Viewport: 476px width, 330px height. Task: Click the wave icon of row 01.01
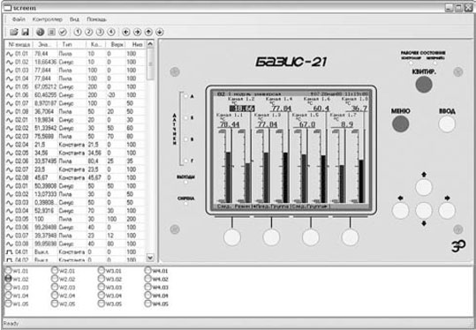coord(10,54)
